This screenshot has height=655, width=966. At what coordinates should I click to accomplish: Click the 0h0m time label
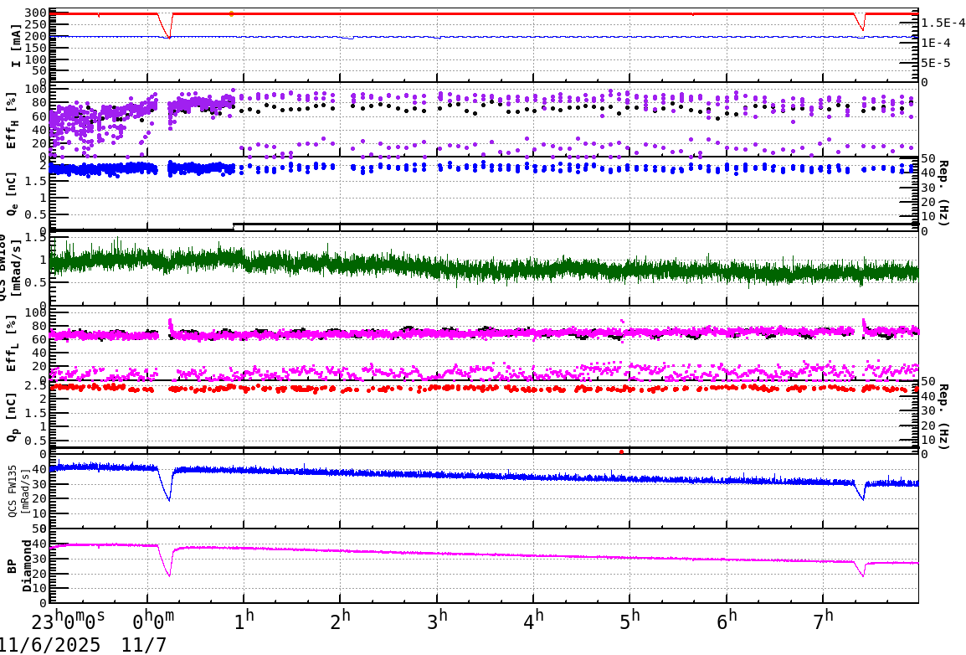point(153,619)
